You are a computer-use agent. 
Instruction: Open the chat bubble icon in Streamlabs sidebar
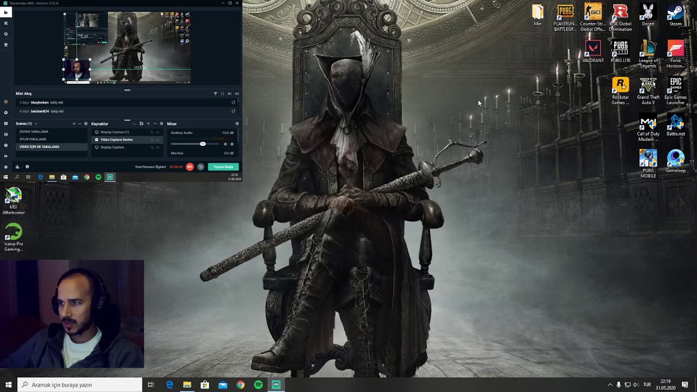pos(6,34)
